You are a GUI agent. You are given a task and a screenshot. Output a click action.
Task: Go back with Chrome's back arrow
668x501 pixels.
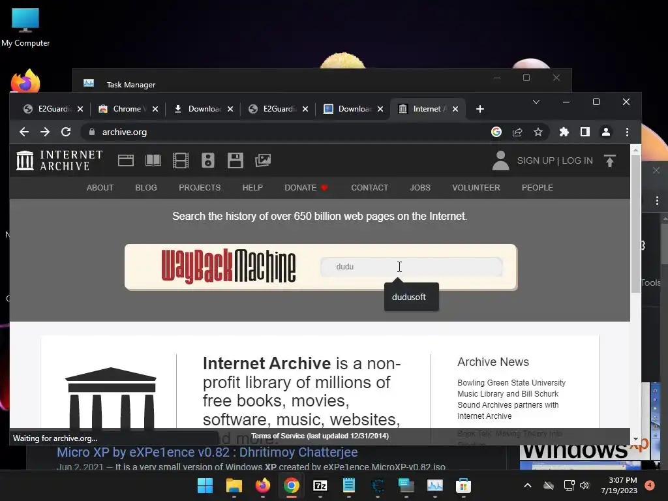[x=24, y=132]
